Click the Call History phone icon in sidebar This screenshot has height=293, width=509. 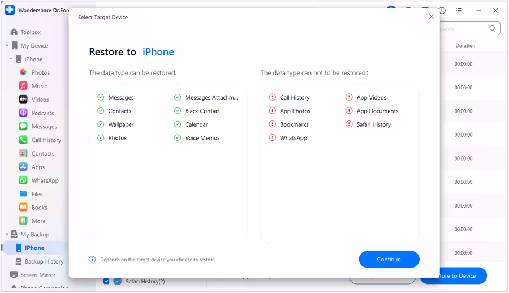tap(23, 140)
